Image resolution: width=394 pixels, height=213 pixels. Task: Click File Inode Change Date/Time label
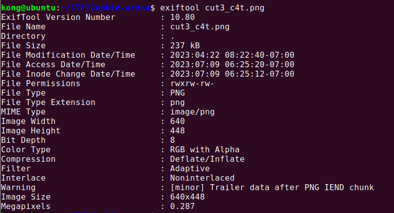[x=68, y=74]
